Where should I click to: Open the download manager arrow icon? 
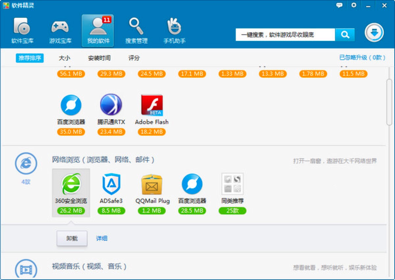pyautogui.click(x=374, y=33)
